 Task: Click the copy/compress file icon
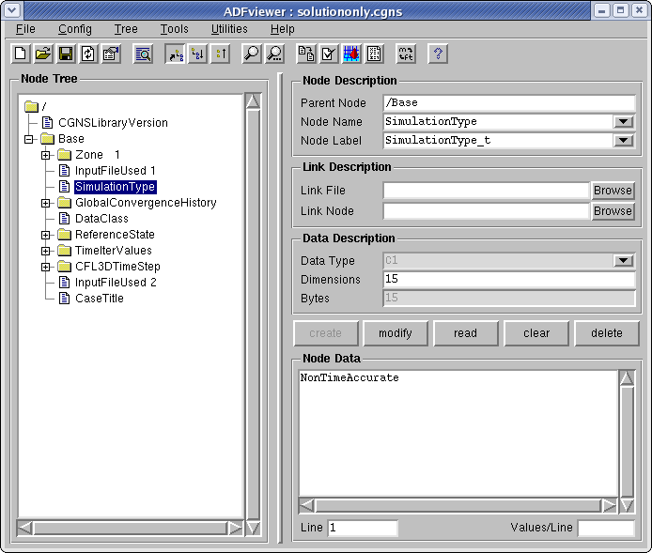pyautogui.click(x=306, y=54)
